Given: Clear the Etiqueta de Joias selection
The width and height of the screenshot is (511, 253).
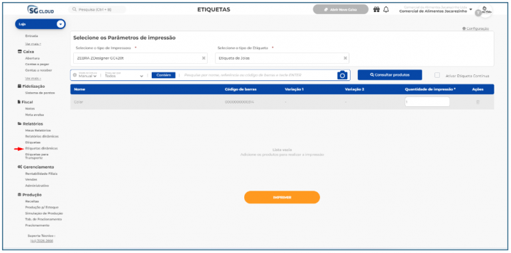Looking at the screenshot, I should click(x=345, y=58).
